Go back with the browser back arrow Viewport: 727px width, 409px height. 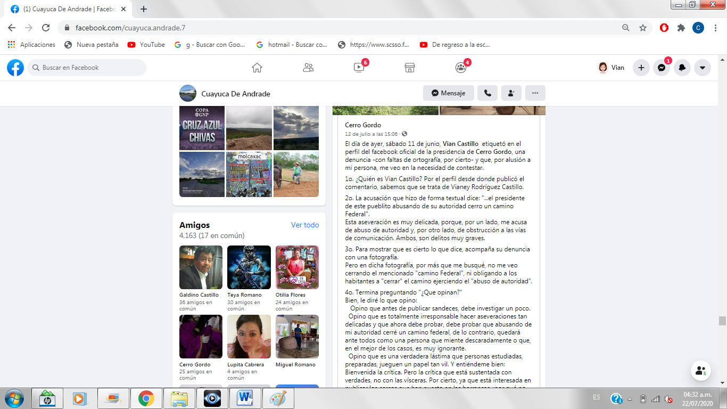coord(12,28)
